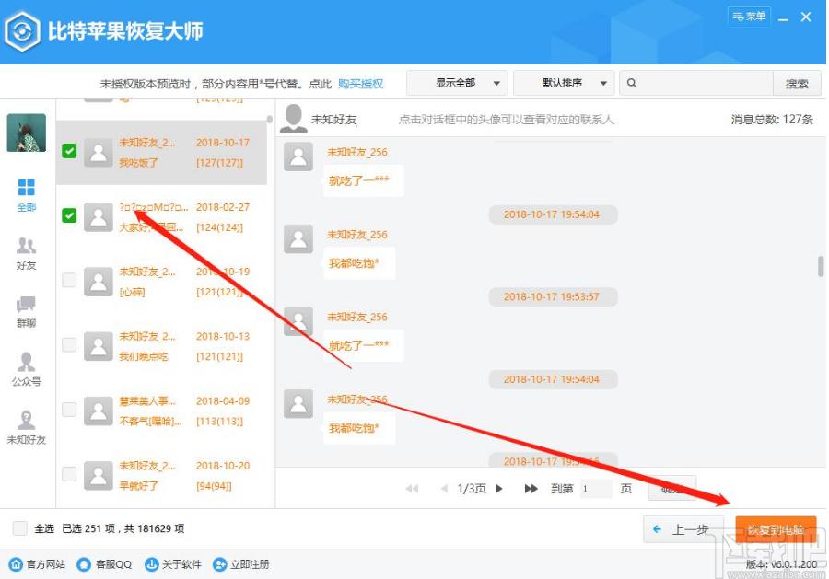
Task: Click 立即注册 register now
Action: tap(241, 564)
